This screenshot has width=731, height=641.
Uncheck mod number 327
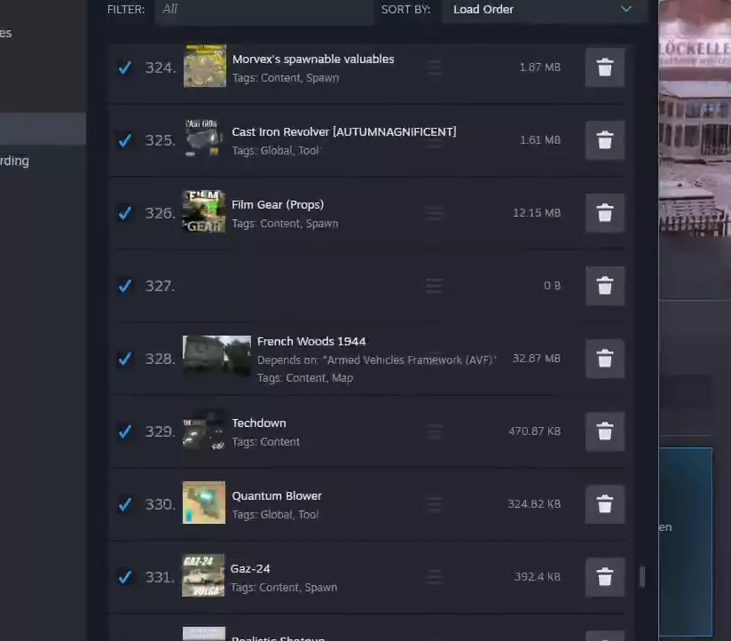[x=124, y=286]
